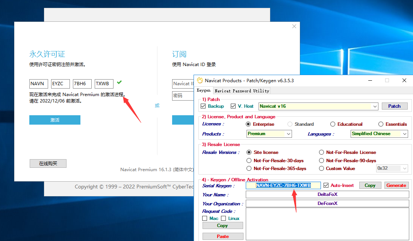The height and width of the screenshot is (241, 413).
Task: Disable the Auto-Insert checkbox
Action: pos(326,185)
